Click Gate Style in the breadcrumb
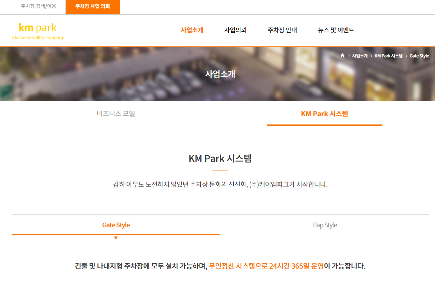Image resolution: width=435 pixels, height=285 pixels. (x=420, y=56)
